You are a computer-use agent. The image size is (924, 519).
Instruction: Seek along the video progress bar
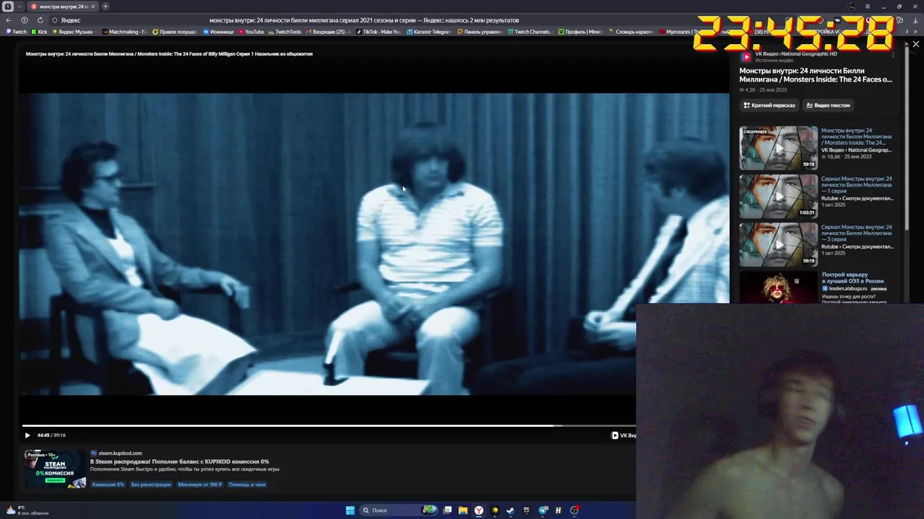[329, 425]
